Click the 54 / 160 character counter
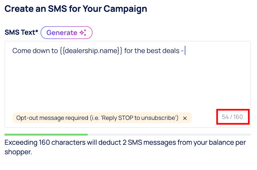The width and height of the screenshot is (257, 170). (x=232, y=117)
